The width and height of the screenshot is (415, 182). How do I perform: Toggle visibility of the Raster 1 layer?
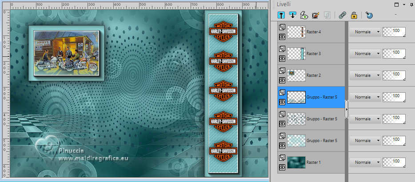tap(282, 167)
